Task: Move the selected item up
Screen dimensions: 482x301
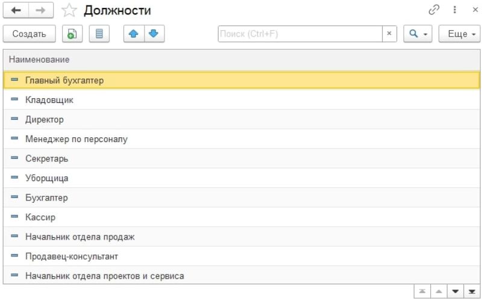Action: click(134, 34)
